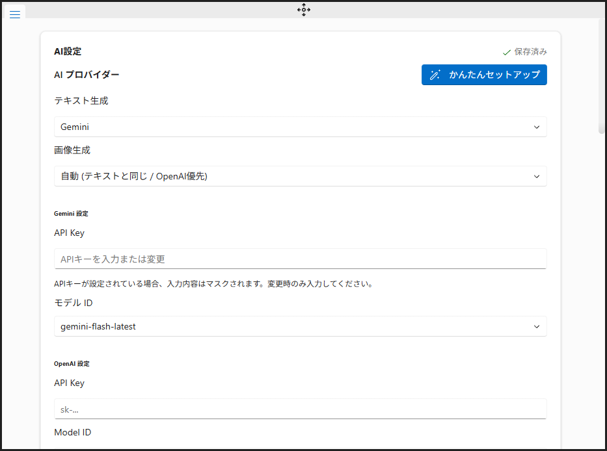Click the 保存済み status label

point(531,51)
